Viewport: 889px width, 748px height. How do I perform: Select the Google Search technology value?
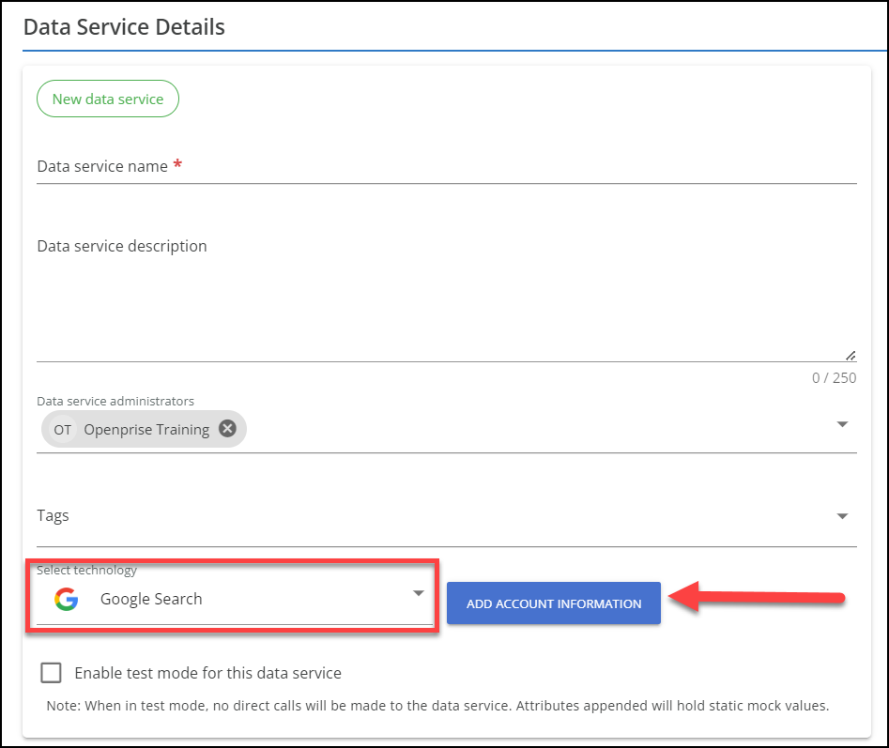pos(151,599)
